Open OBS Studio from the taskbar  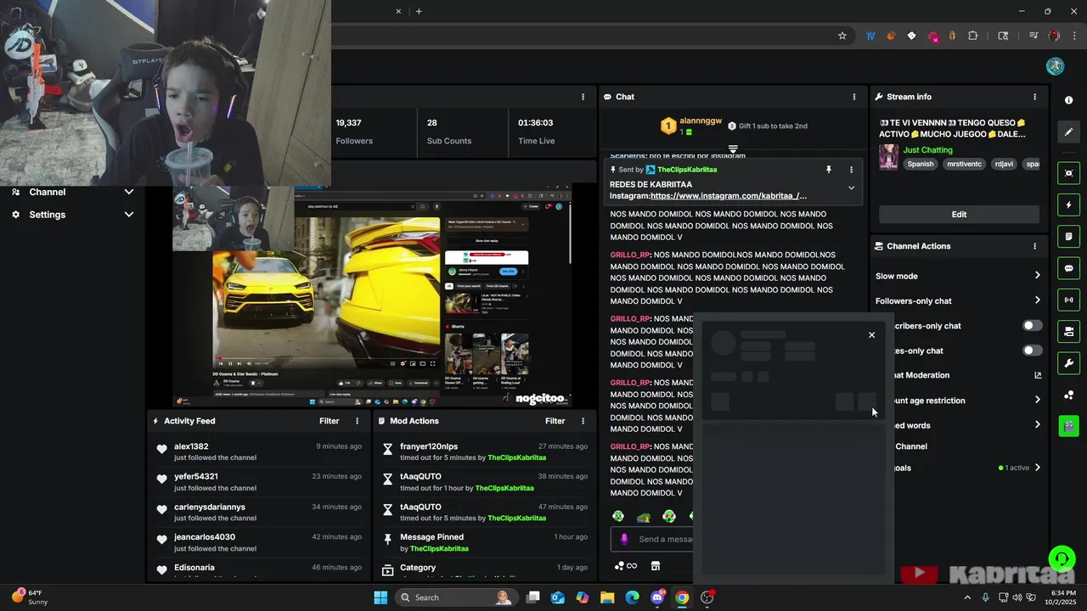(x=707, y=597)
